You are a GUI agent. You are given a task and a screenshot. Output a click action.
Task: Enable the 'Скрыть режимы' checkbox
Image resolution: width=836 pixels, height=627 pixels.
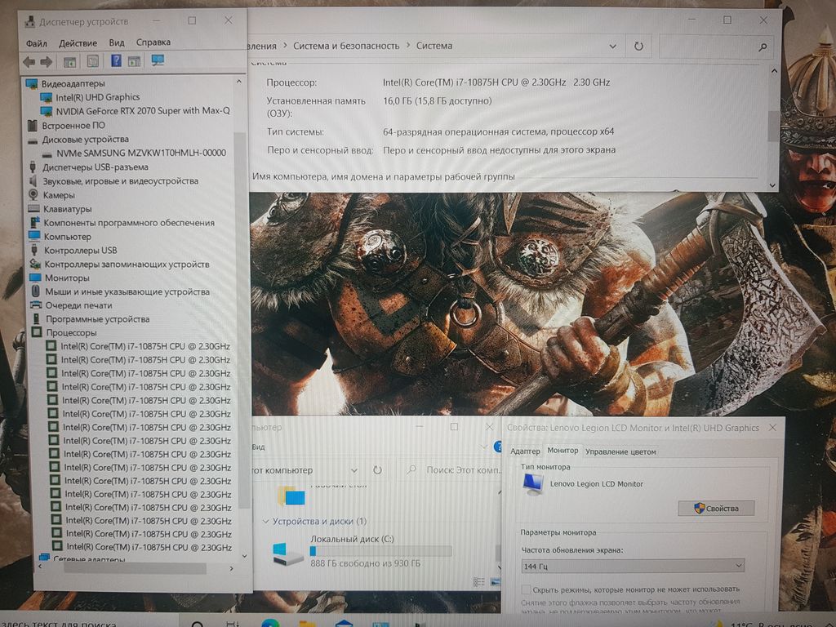point(527,589)
